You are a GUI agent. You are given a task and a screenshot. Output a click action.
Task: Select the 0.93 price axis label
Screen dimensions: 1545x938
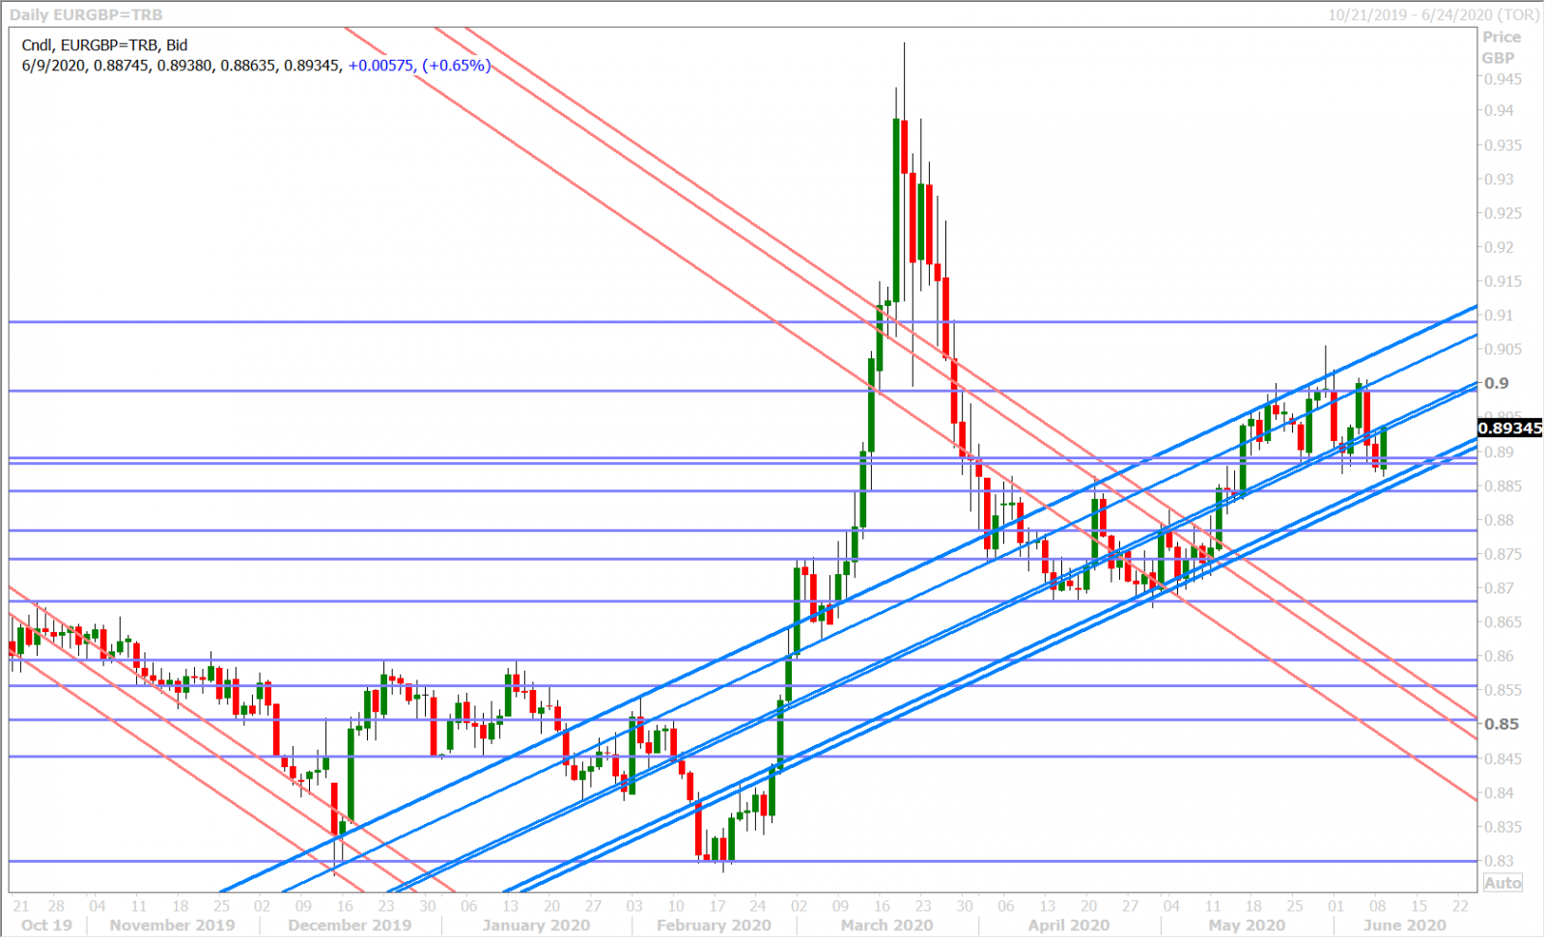pyautogui.click(x=1499, y=179)
